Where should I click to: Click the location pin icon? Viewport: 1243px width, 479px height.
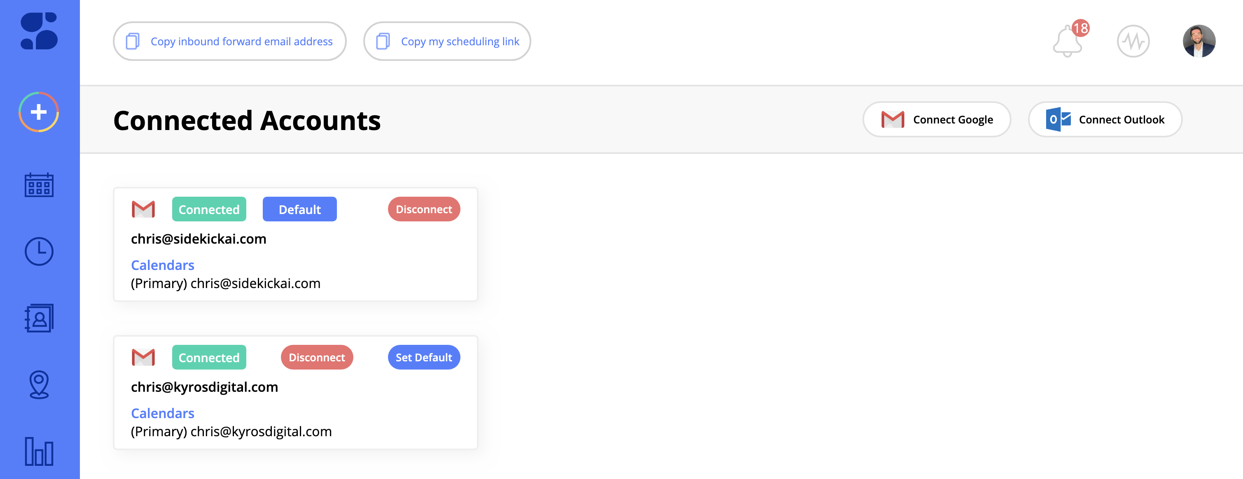tap(39, 384)
